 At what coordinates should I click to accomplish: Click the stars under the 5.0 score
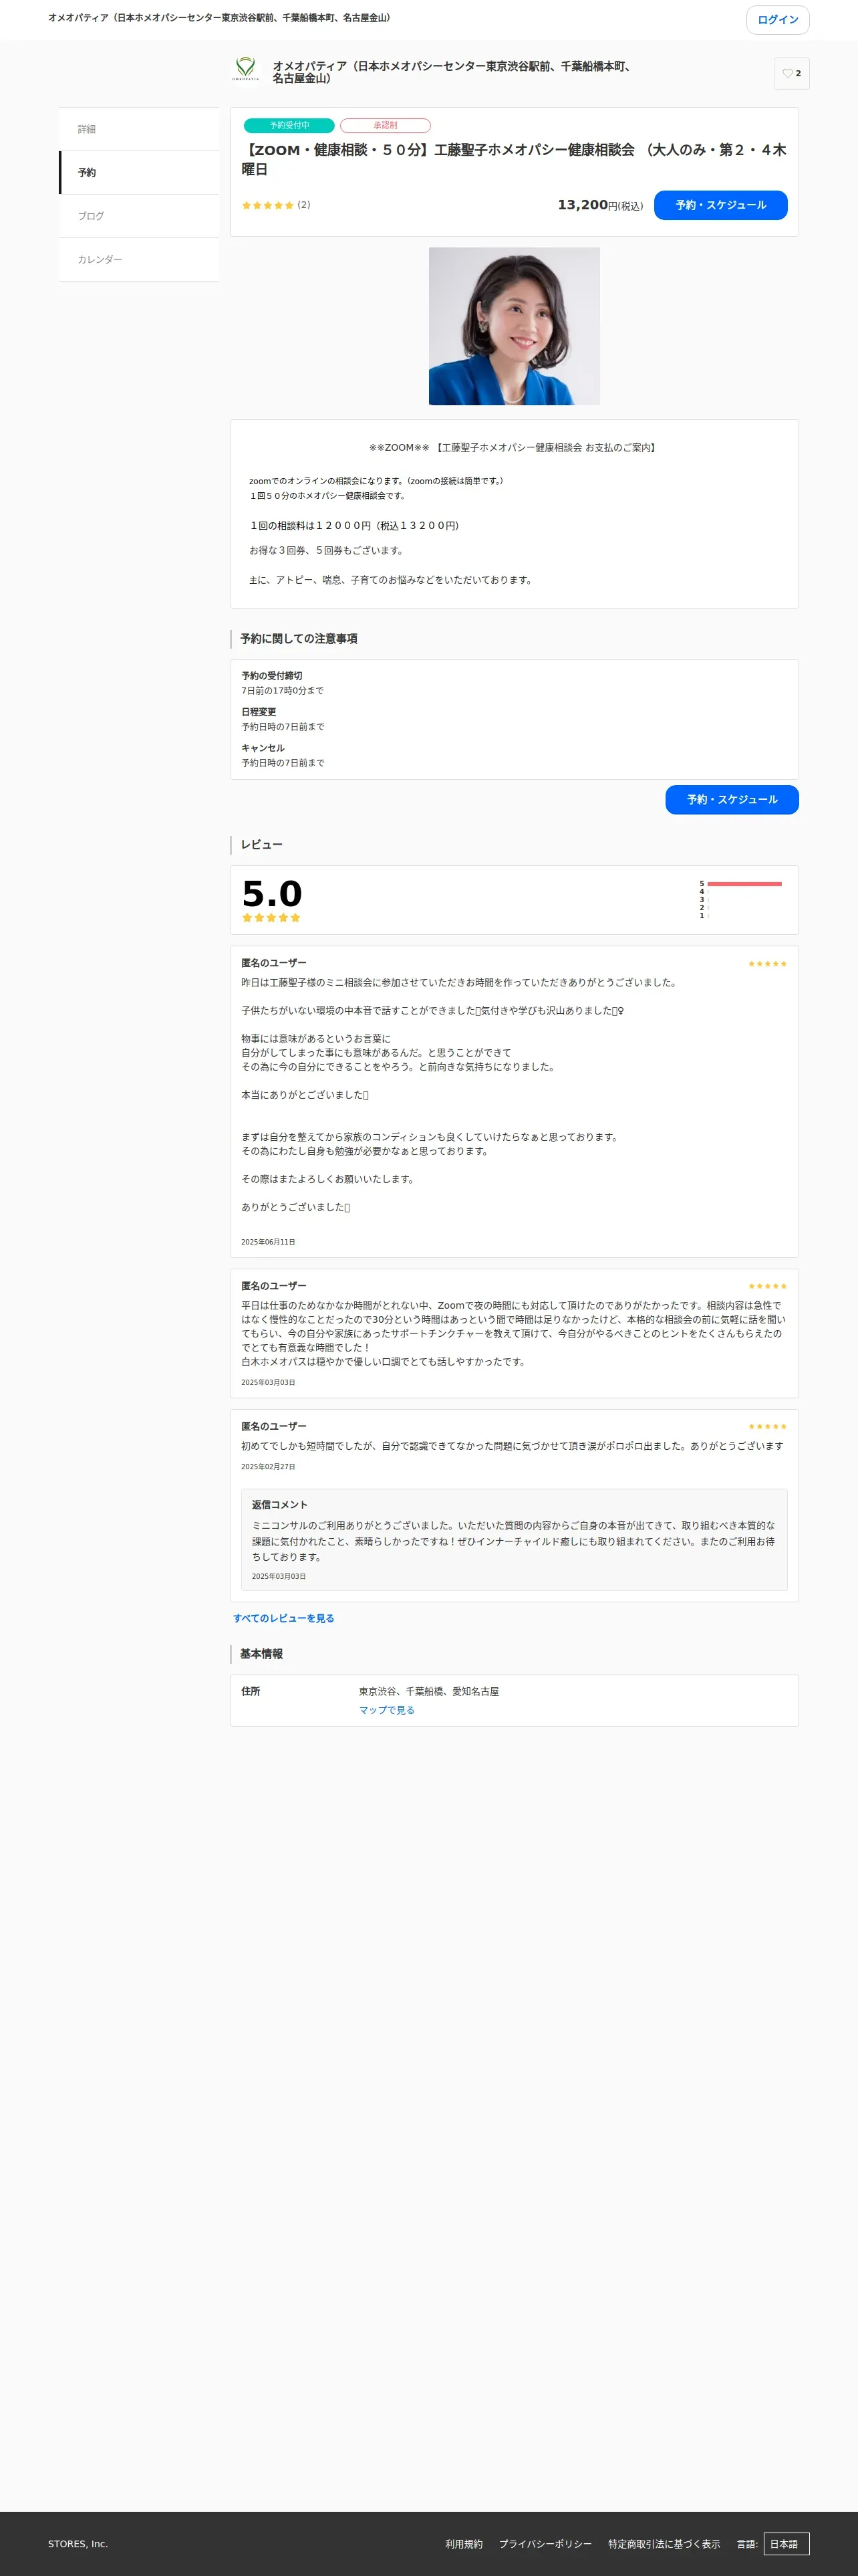point(271,917)
